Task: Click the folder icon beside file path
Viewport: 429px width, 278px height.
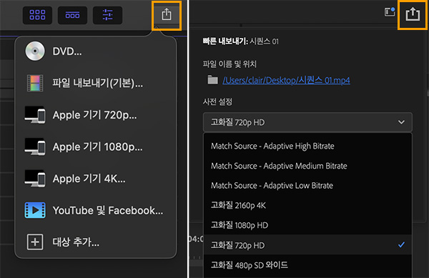Action: tap(212, 80)
